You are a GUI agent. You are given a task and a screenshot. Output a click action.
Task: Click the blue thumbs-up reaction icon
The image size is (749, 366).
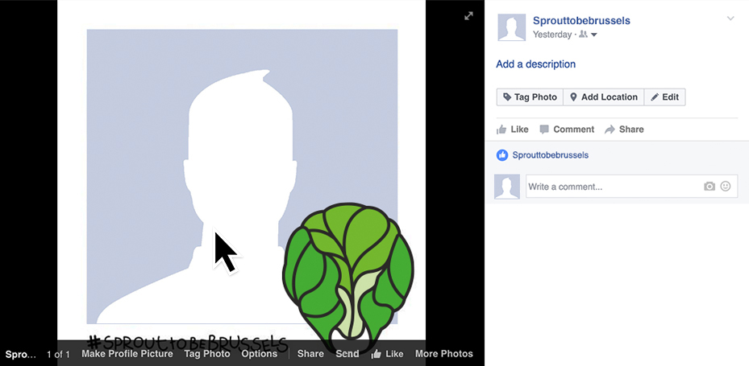click(501, 155)
